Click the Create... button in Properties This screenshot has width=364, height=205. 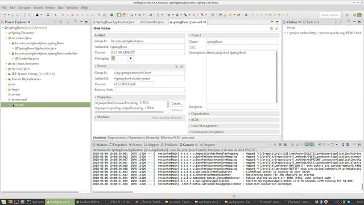177,104
